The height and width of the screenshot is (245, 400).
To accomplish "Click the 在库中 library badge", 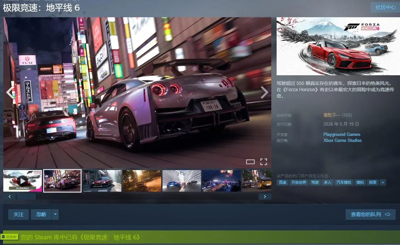I will (9, 237).
